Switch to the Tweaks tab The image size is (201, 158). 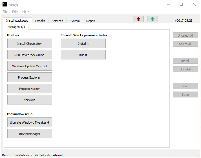pyautogui.click(x=40, y=21)
